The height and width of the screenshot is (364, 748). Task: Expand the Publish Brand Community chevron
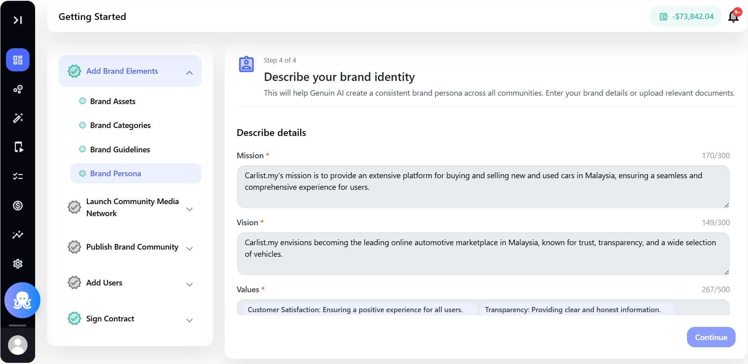(x=190, y=248)
